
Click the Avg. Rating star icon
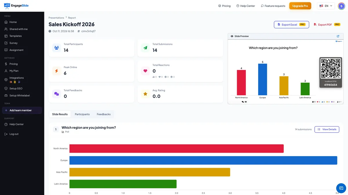coord(145,94)
